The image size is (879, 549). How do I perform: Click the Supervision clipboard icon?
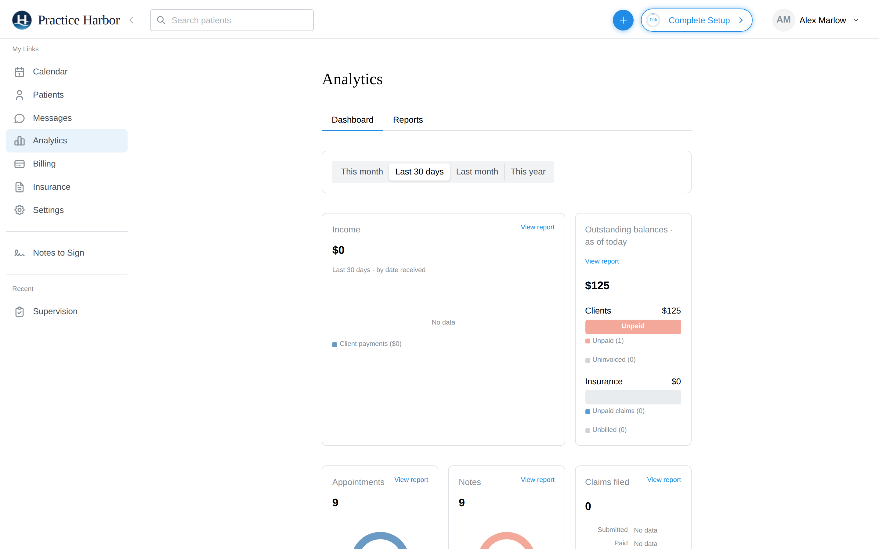[20, 311]
